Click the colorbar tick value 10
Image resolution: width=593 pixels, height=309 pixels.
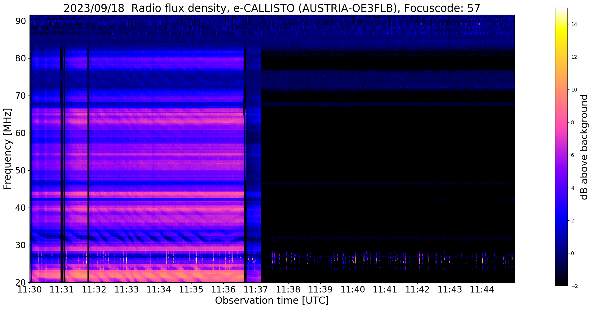(x=574, y=90)
